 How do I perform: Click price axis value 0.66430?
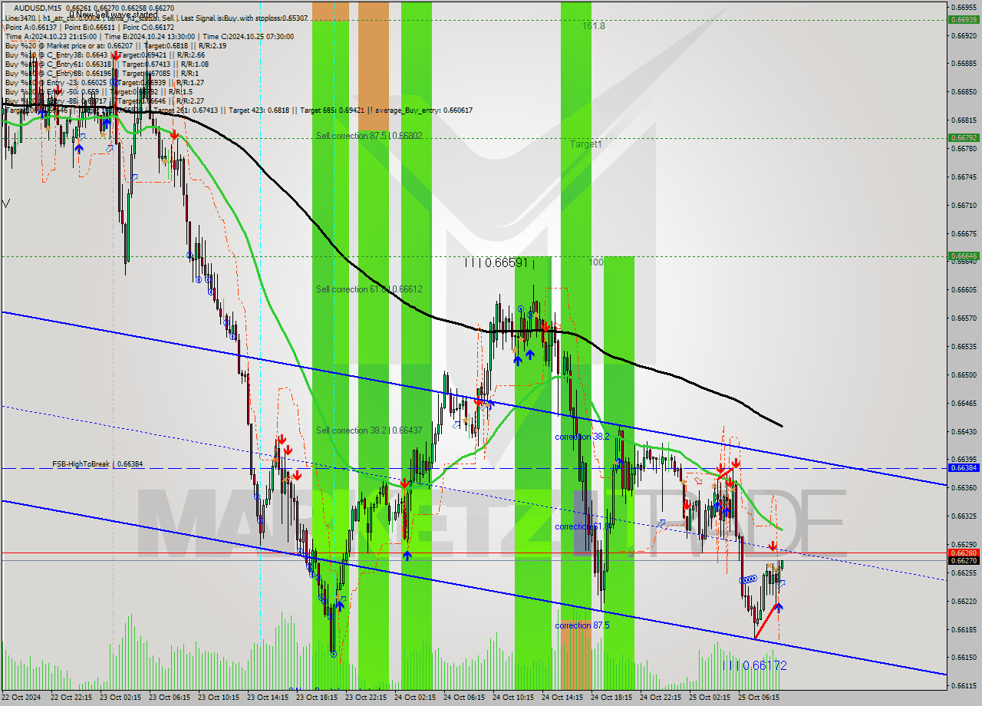point(963,431)
